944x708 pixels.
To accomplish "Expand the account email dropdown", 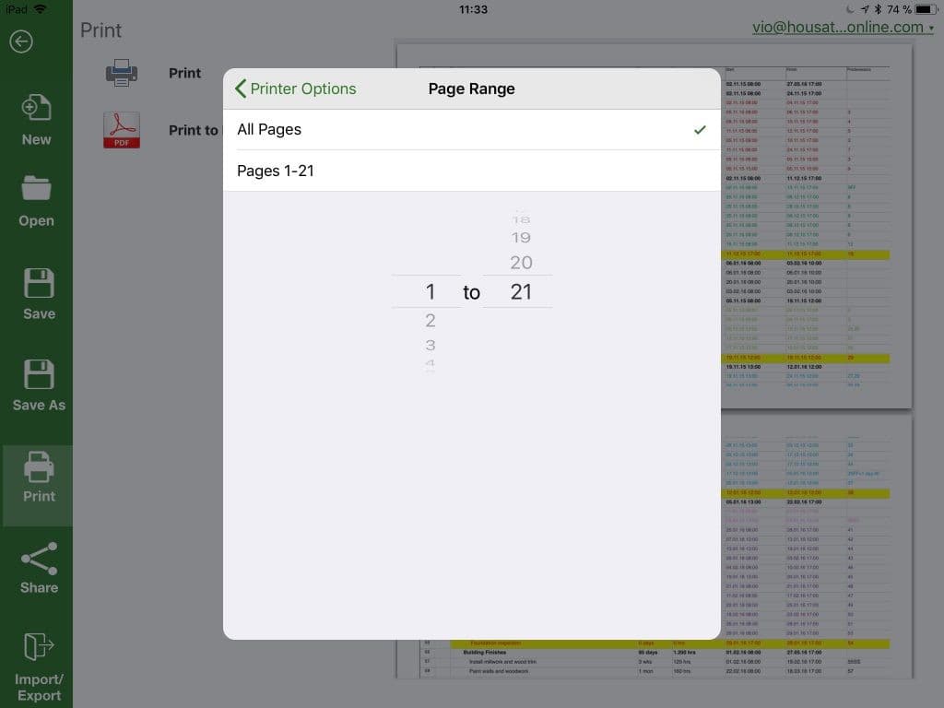I will [x=843, y=28].
